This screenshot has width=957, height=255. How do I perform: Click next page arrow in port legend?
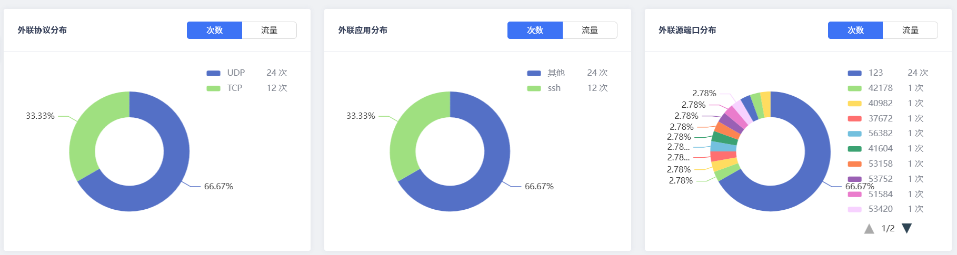click(906, 228)
